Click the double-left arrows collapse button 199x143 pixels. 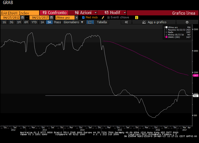126,22
